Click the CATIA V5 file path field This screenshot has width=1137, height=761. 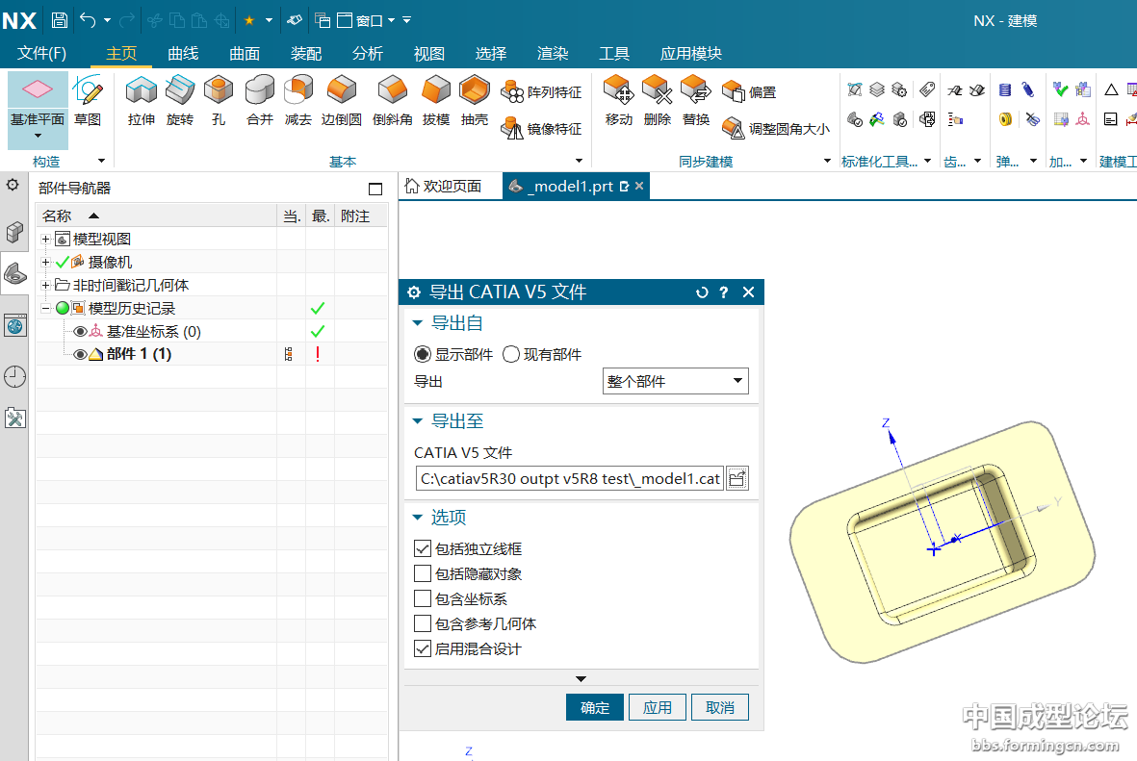[x=569, y=478]
